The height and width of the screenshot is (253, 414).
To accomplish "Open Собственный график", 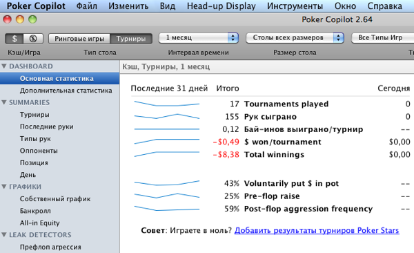I will pos(55,199).
